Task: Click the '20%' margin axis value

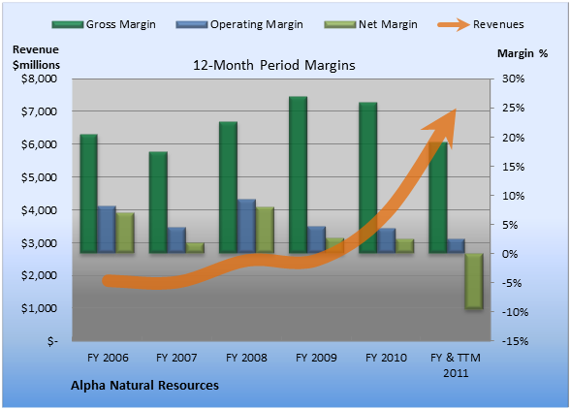Action: (514, 138)
